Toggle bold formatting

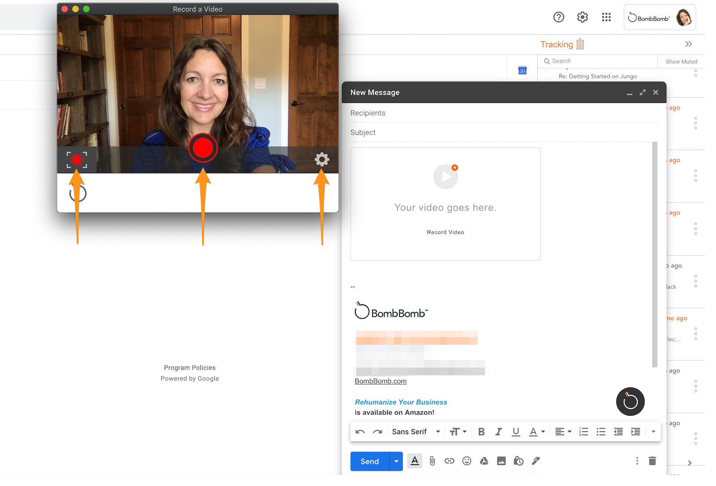pos(482,432)
